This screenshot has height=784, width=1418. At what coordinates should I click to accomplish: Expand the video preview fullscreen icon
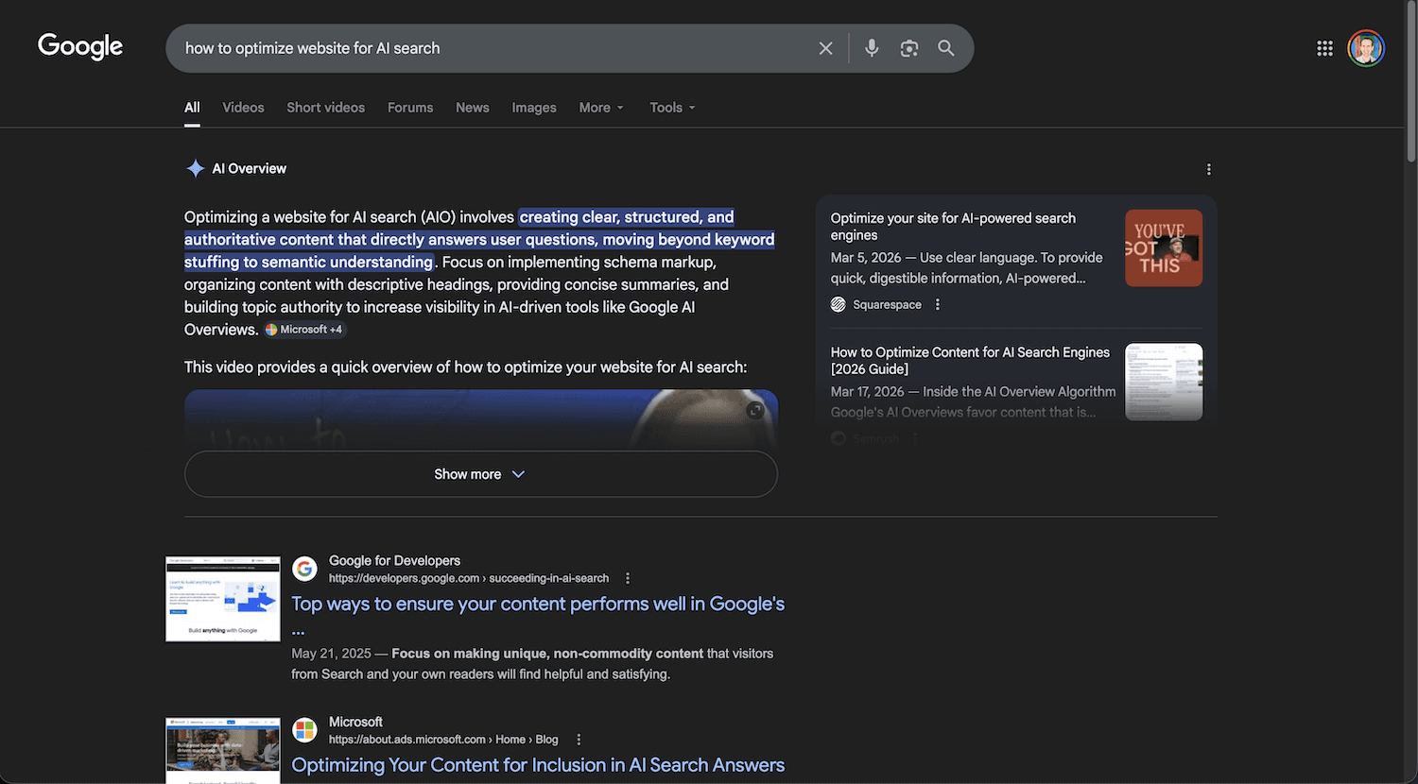pyautogui.click(x=754, y=410)
